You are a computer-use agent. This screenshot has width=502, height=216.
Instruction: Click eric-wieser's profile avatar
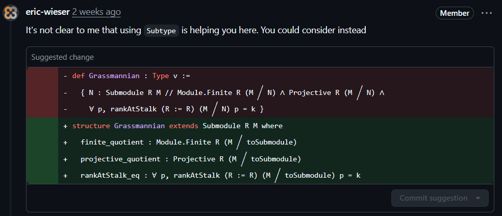pos(10,13)
